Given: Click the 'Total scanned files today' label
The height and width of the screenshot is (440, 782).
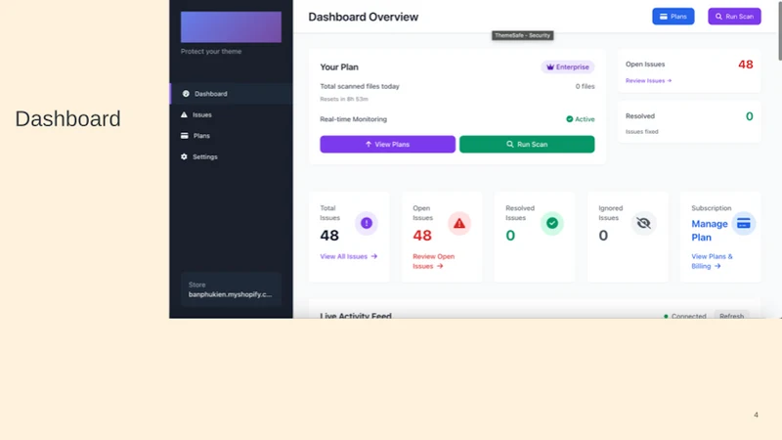Looking at the screenshot, I should click(360, 86).
